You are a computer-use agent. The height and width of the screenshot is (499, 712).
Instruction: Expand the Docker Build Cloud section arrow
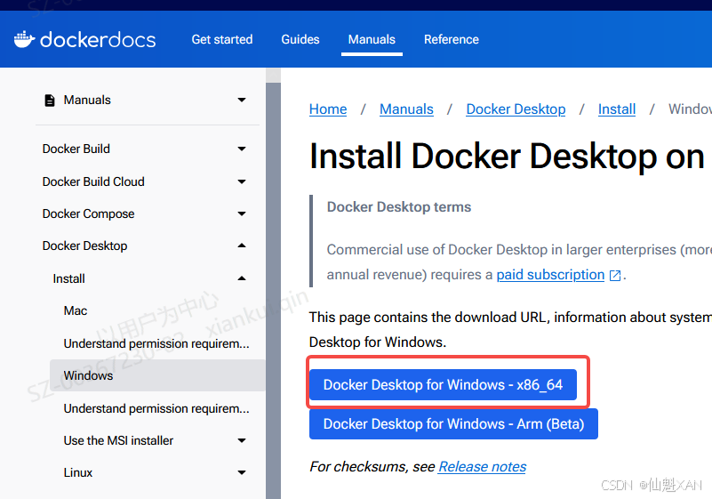coord(242,181)
